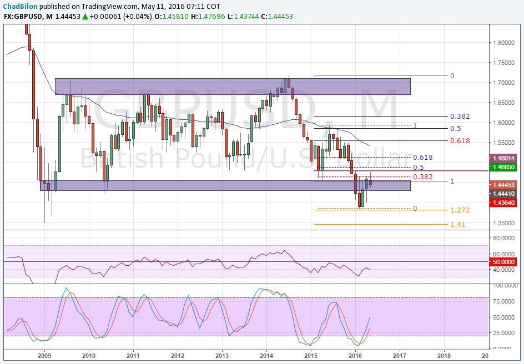This screenshot has width=524, height=364.
Task: Click the red 1.43640 price tag
Action: click(503, 202)
